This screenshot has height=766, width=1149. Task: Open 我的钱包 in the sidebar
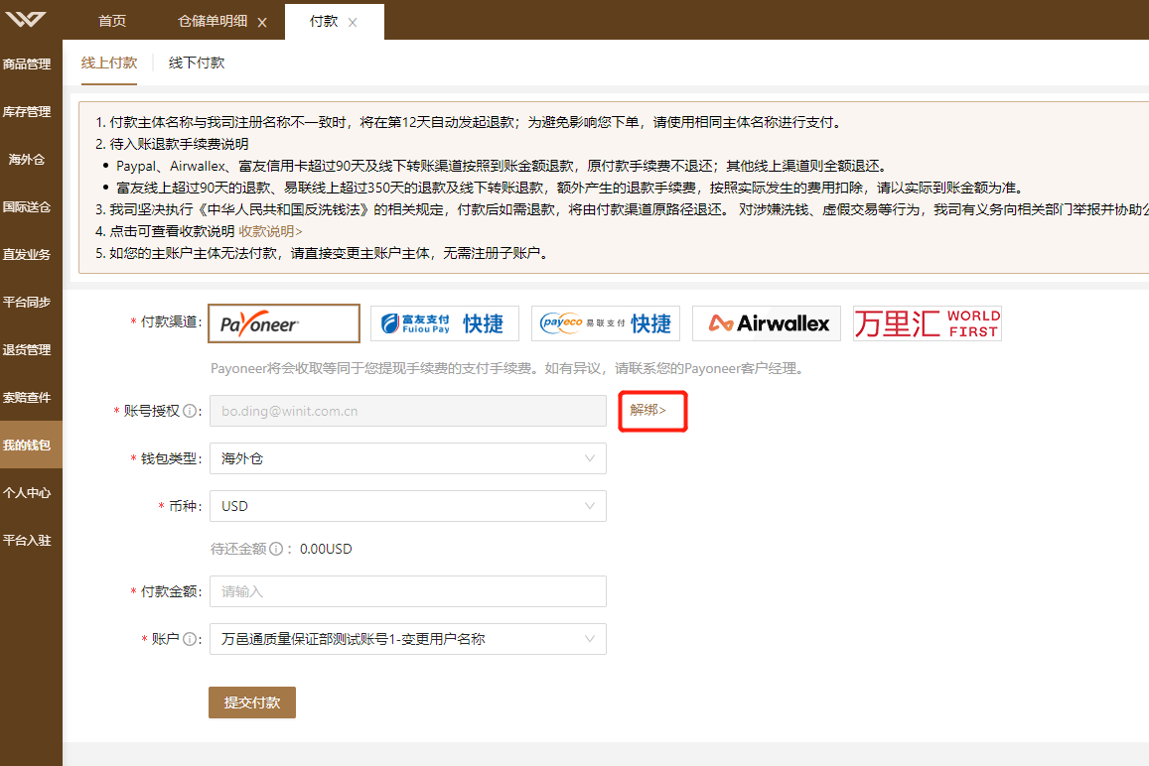coord(31,445)
